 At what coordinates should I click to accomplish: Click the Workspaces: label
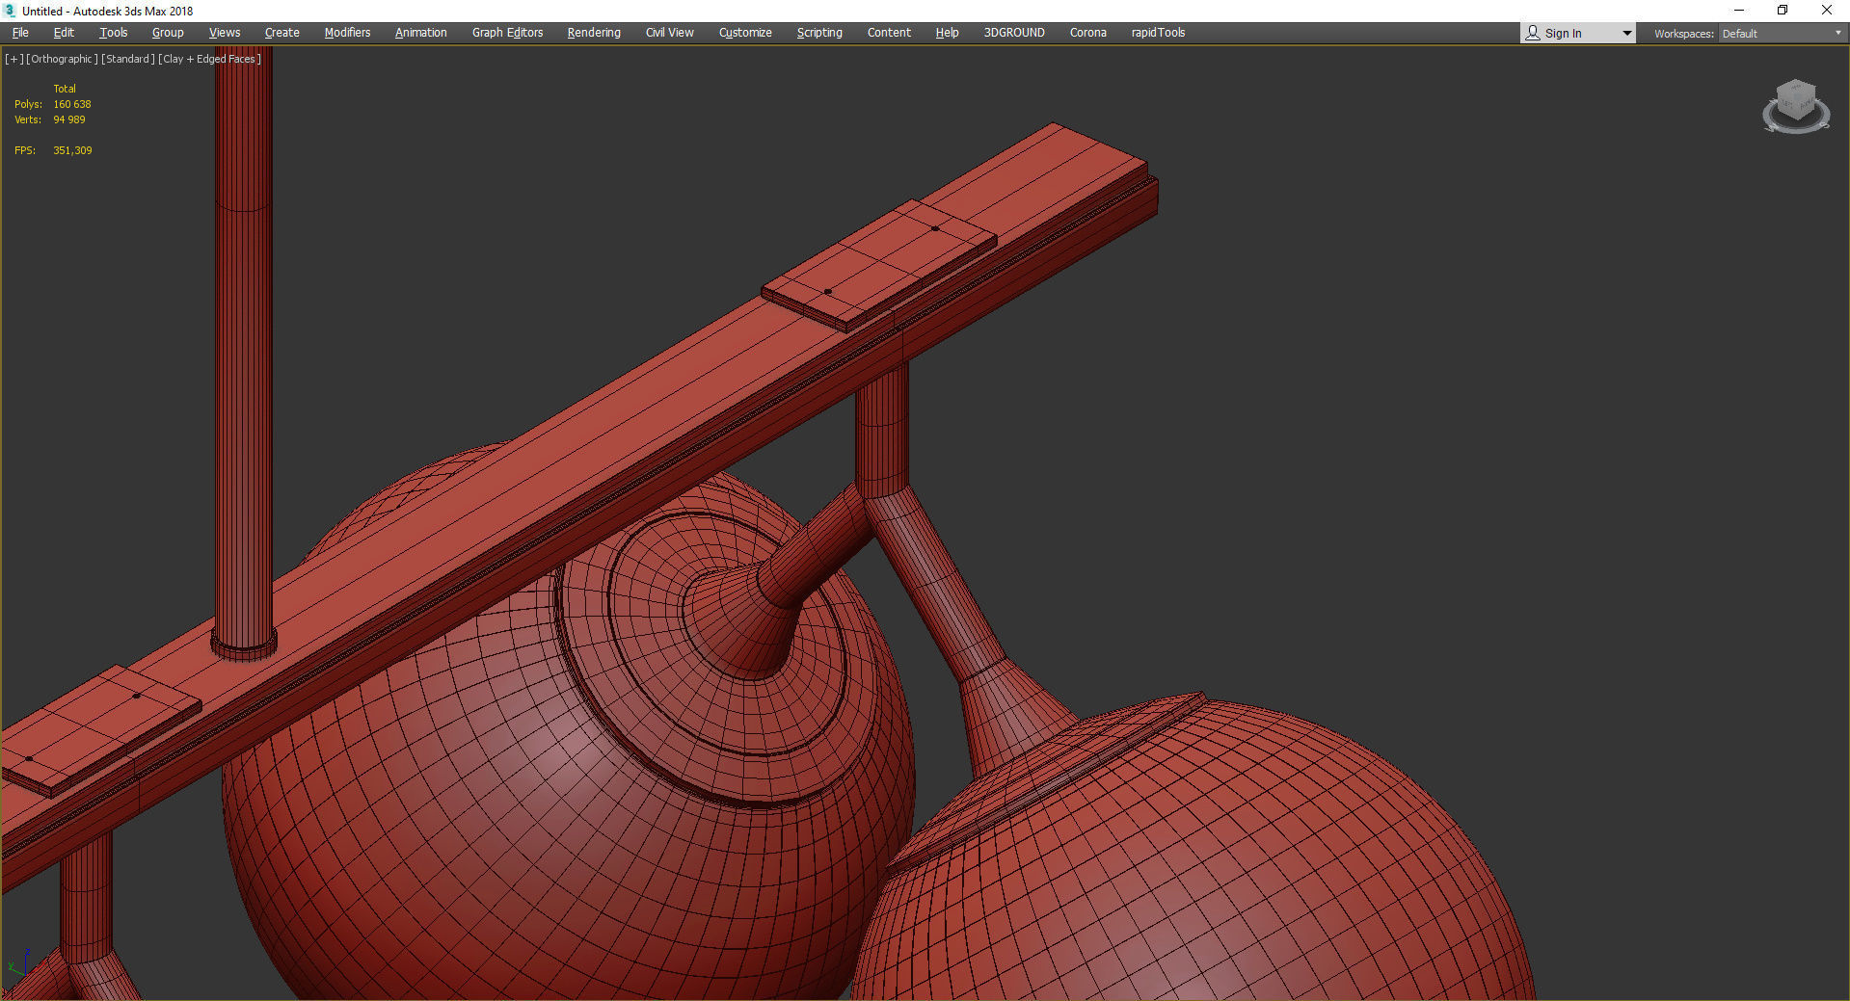click(x=1683, y=34)
